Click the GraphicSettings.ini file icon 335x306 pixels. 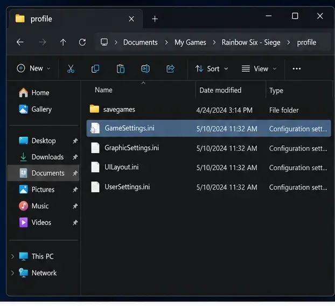click(95, 148)
